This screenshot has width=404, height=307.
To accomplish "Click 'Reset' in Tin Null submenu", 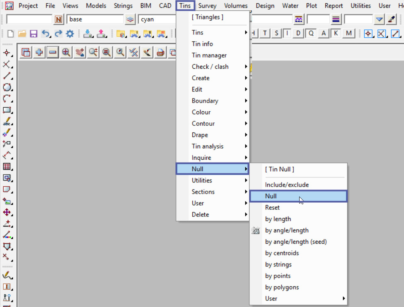I will (272, 207).
